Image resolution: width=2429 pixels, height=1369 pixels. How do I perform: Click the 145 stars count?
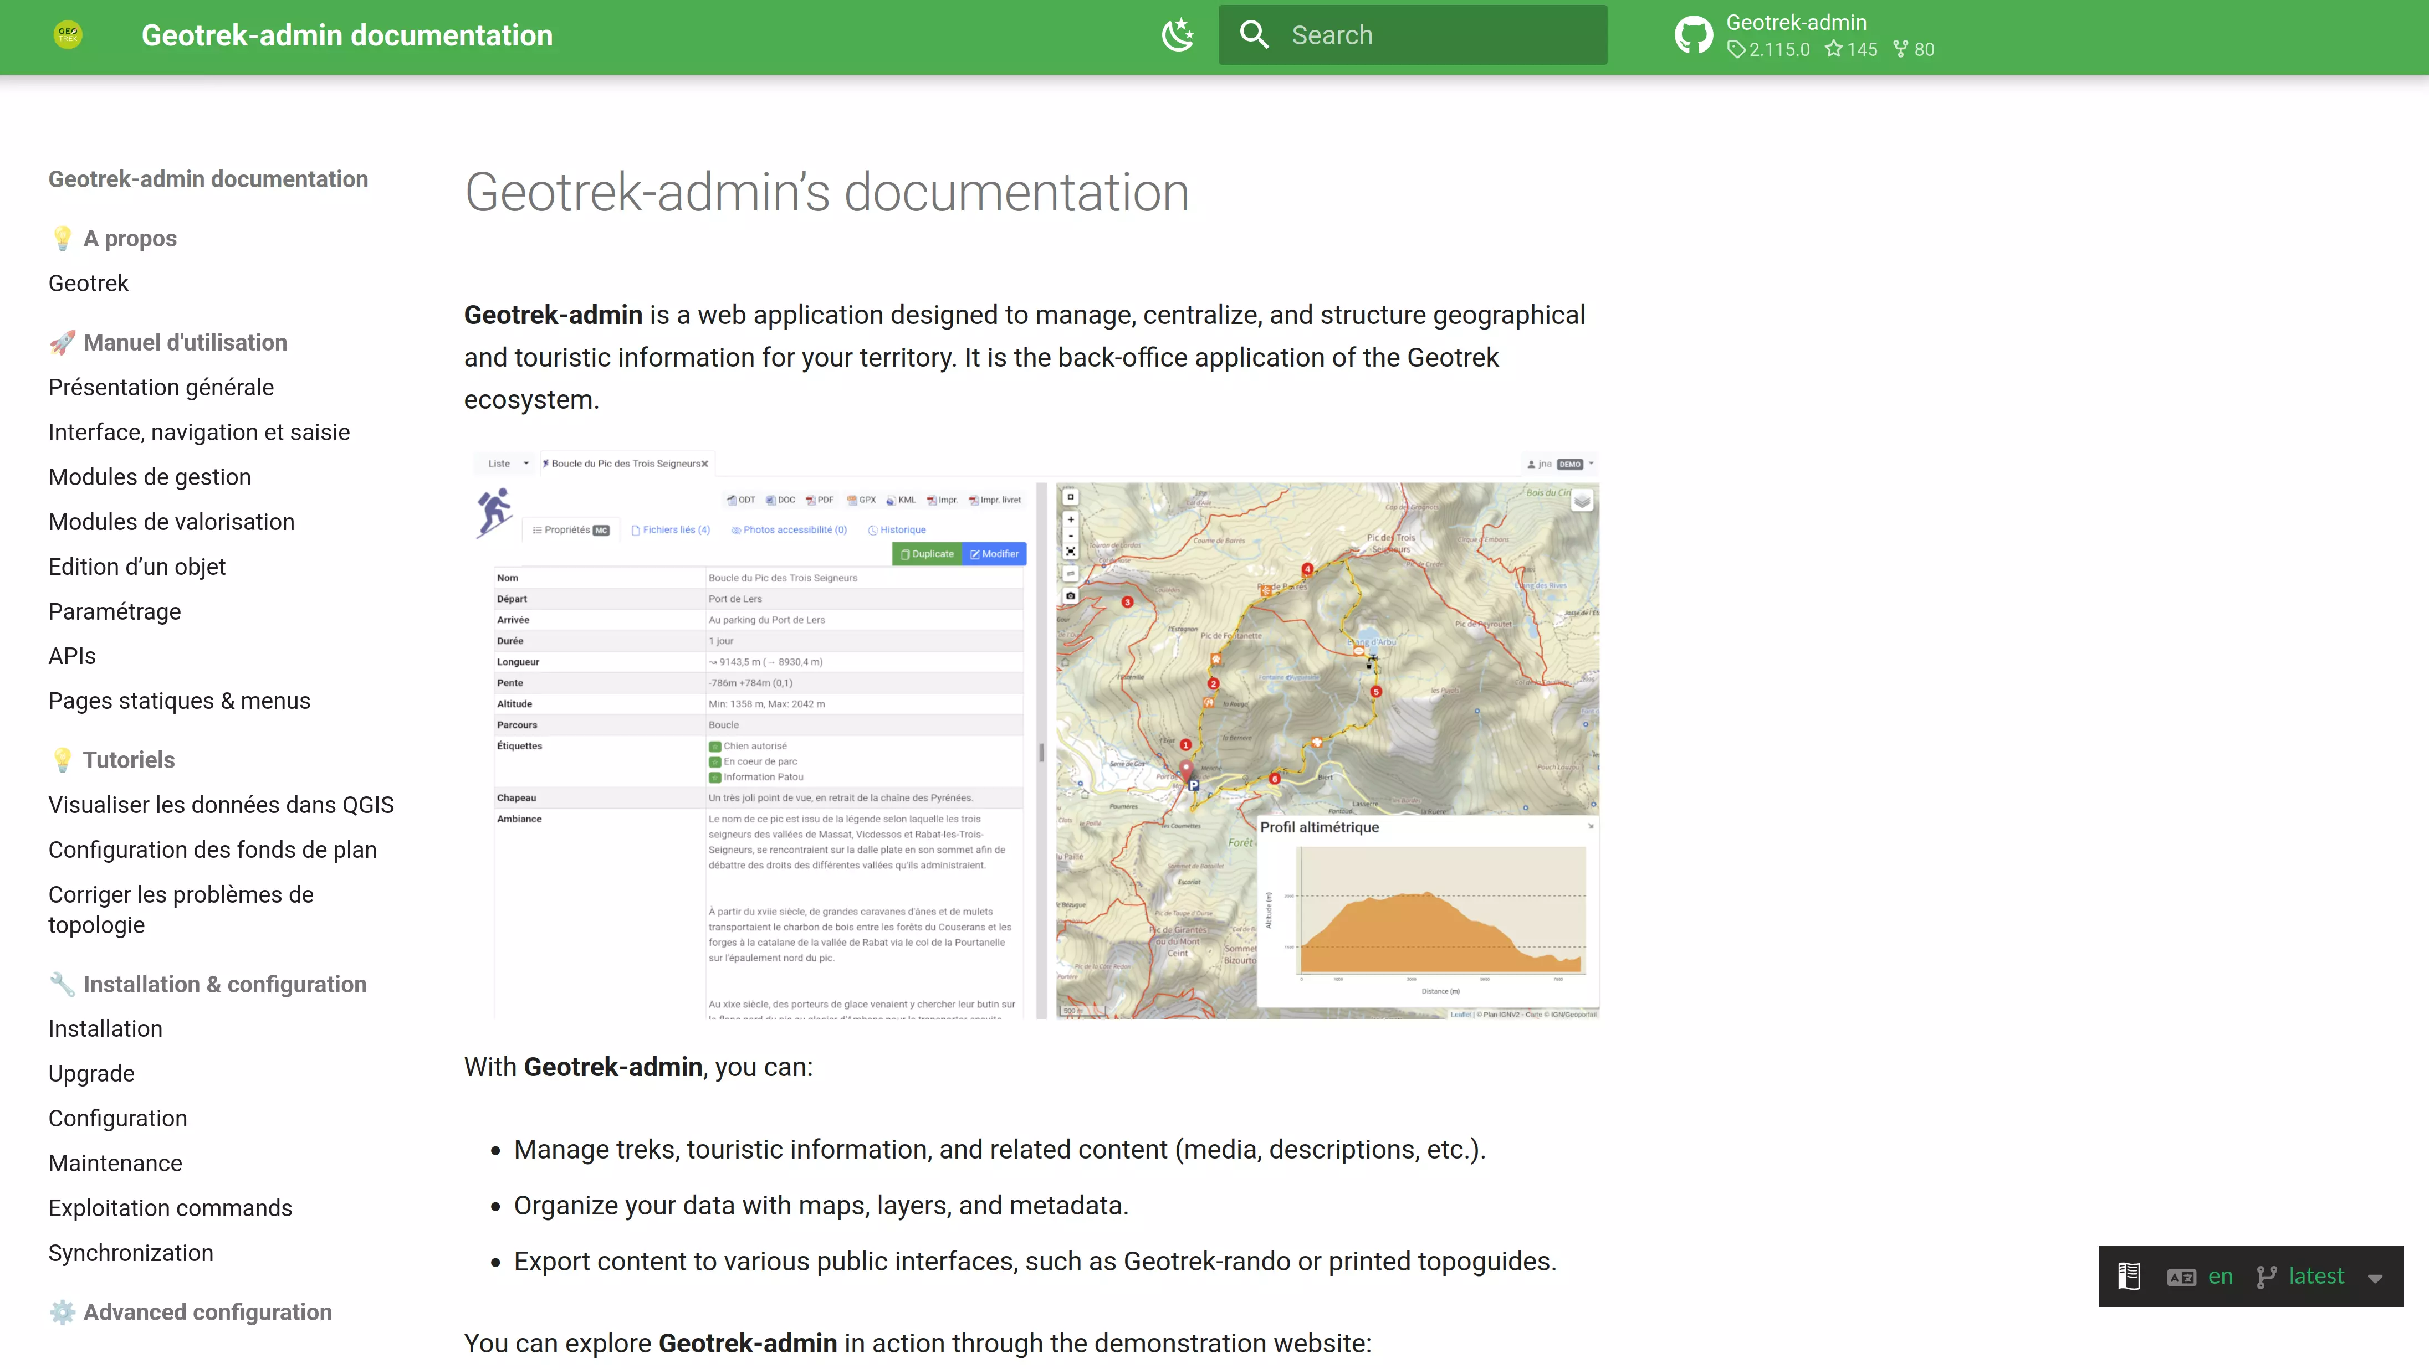click(1851, 50)
